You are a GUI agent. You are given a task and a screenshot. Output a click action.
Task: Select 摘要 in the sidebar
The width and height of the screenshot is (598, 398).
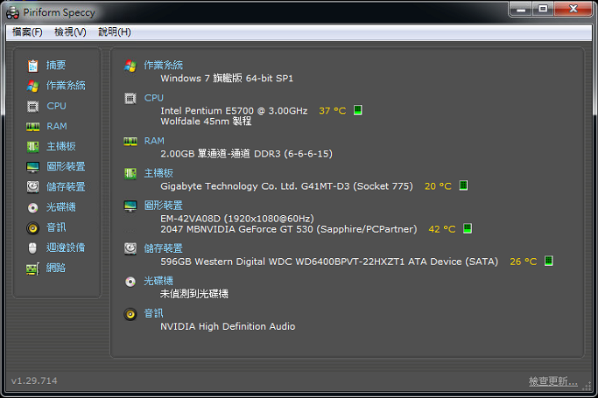(56, 65)
